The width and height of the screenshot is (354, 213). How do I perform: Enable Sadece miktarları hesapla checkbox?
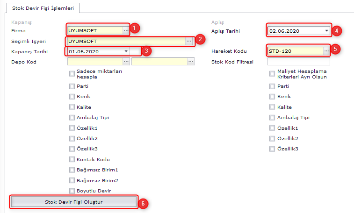click(72, 73)
